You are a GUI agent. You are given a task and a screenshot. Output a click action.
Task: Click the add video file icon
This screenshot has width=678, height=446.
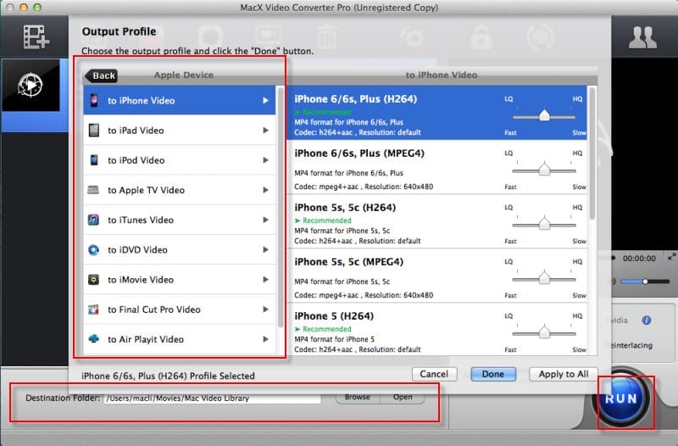[x=36, y=37]
